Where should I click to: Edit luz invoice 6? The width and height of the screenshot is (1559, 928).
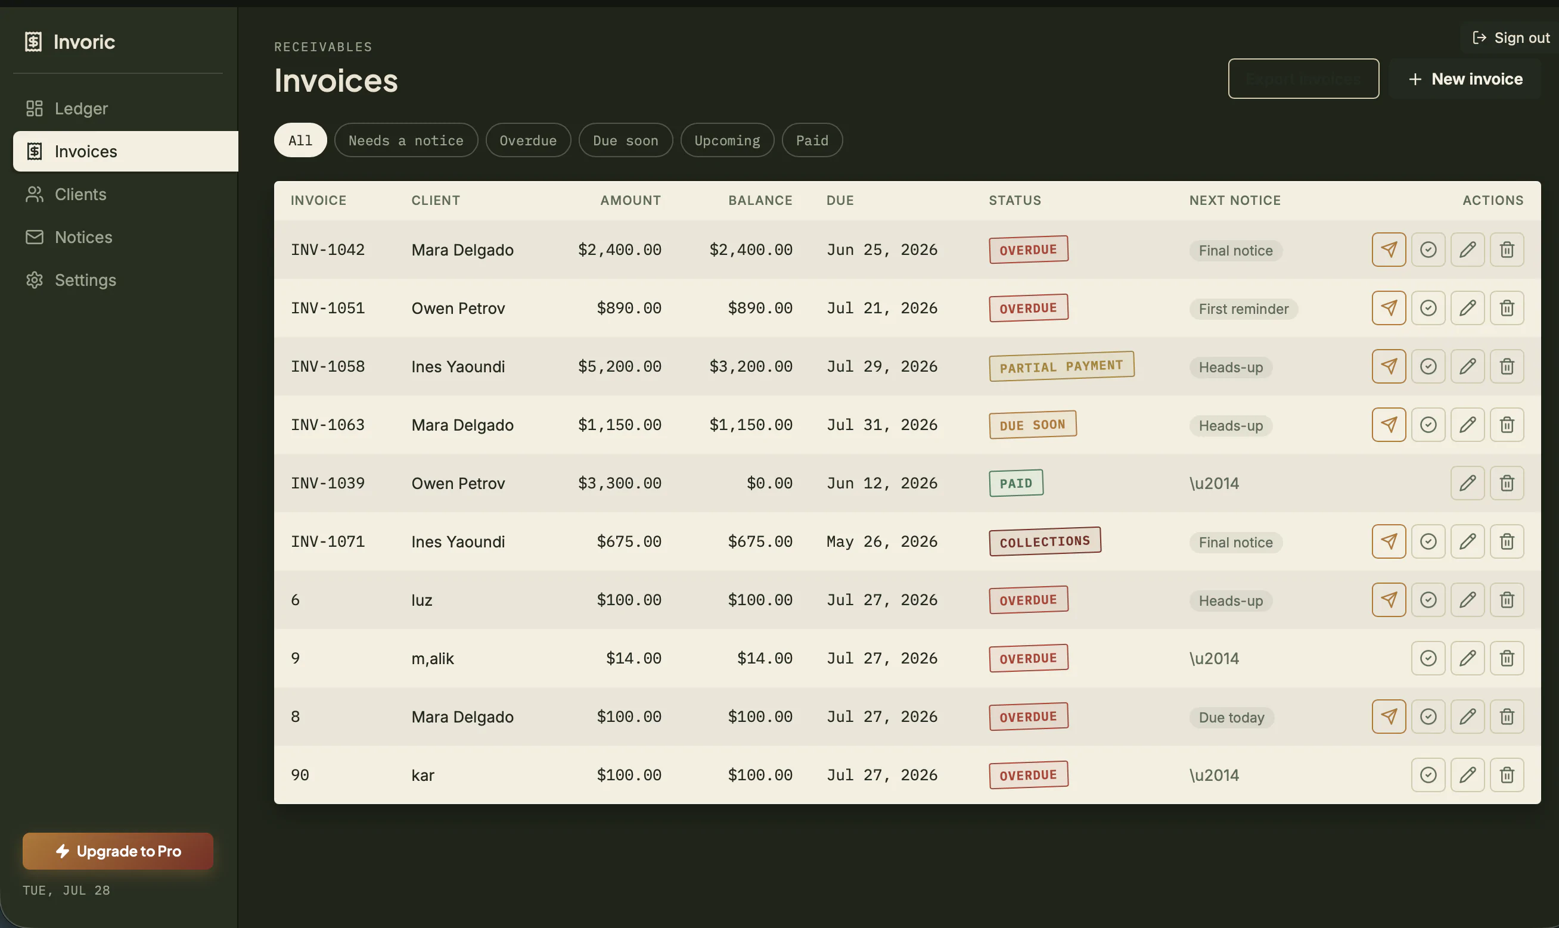[x=1467, y=600]
